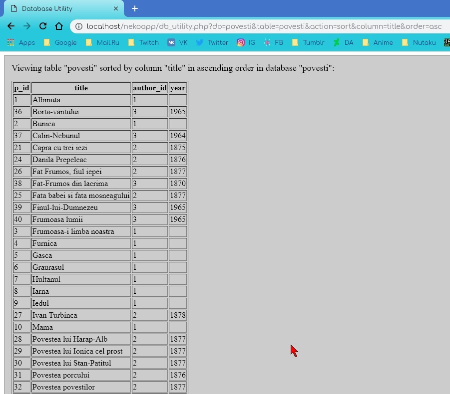
Task: Click year 1875 in Capra row
Action: pos(178,148)
